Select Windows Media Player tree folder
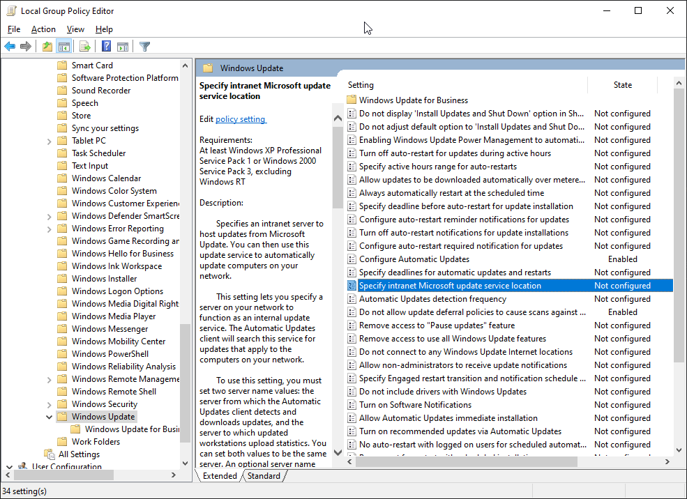This screenshot has width=687, height=499. click(114, 316)
